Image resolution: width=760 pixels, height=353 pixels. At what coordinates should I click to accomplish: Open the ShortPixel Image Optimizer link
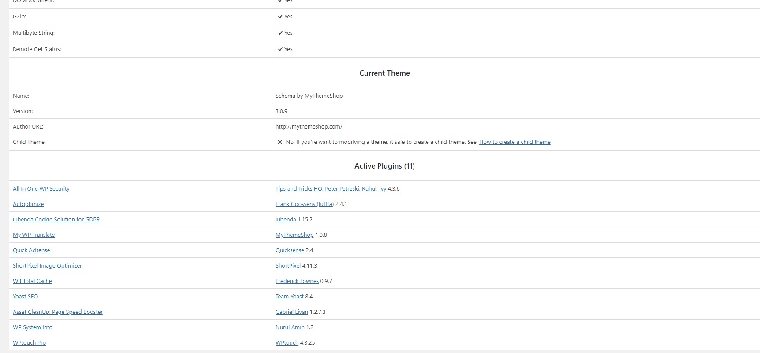tap(47, 266)
